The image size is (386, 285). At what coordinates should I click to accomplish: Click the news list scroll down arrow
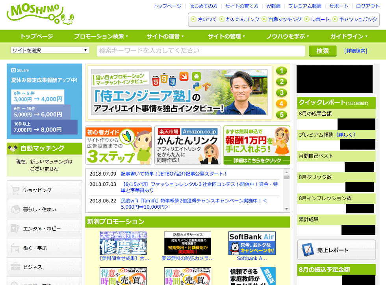(286, 209)
